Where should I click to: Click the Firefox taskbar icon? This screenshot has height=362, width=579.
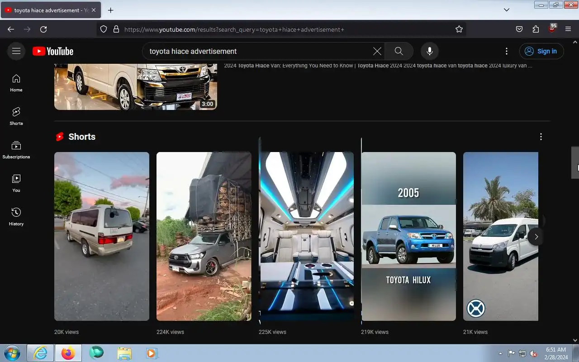point(68,353)
